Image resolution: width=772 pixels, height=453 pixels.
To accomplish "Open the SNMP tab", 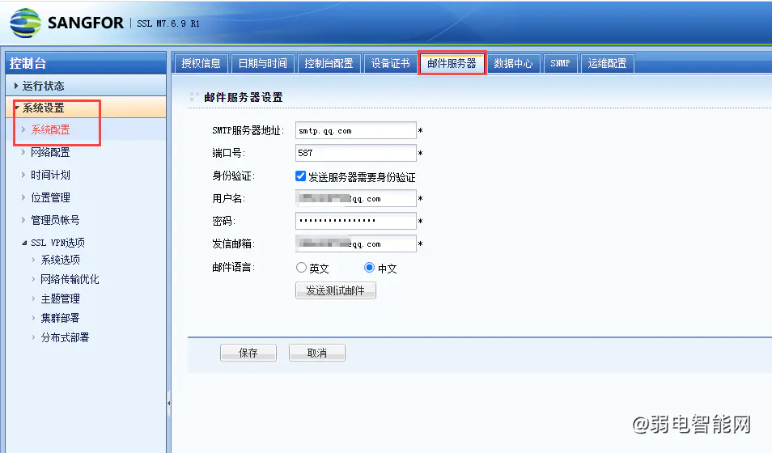I will (x=560, y=64).
